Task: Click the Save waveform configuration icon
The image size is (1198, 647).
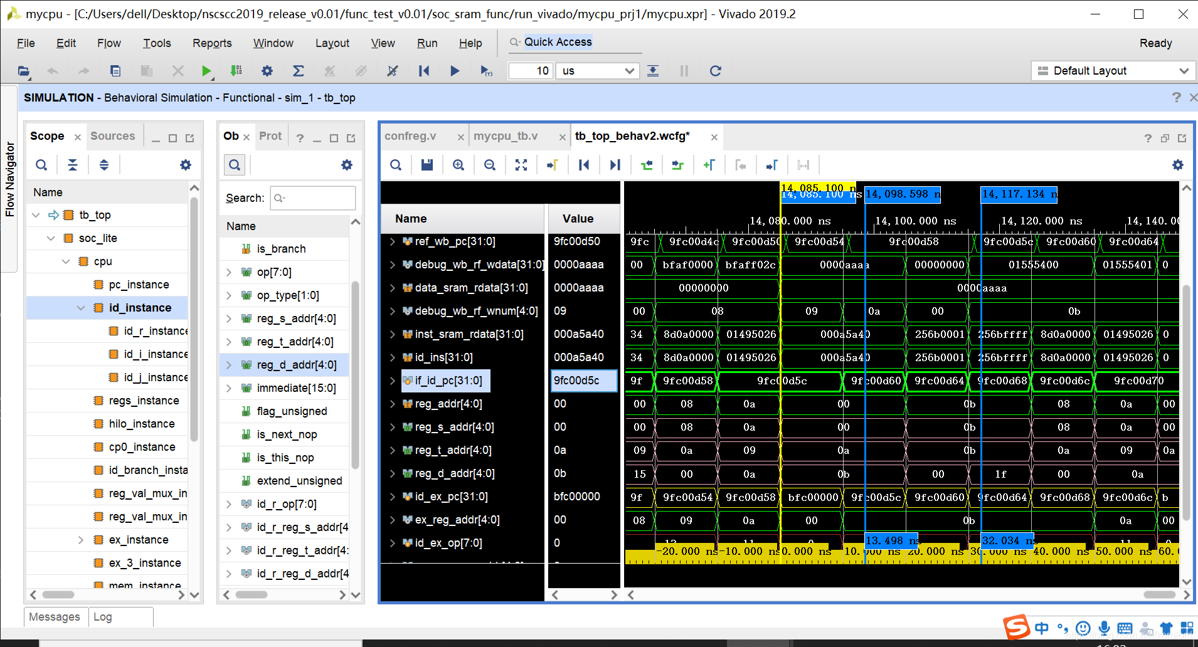Action: (427, 165)
